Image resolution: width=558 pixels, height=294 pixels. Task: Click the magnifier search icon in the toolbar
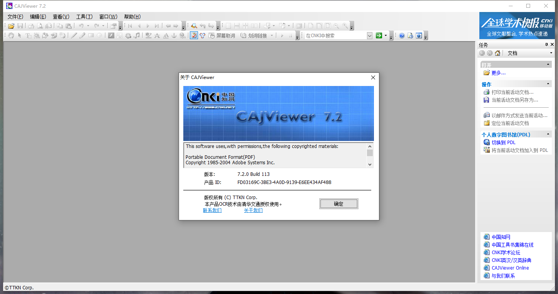click(x=194, y=26)
